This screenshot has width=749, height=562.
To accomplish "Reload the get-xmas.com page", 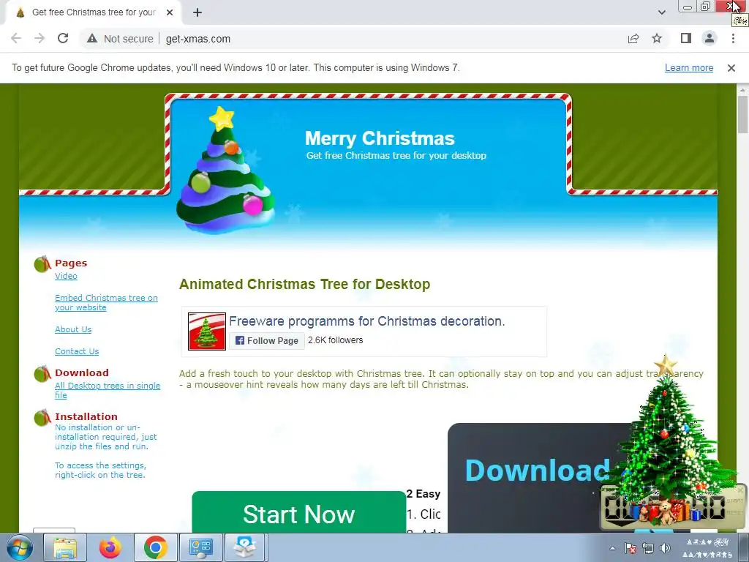I will click(63, 38).
